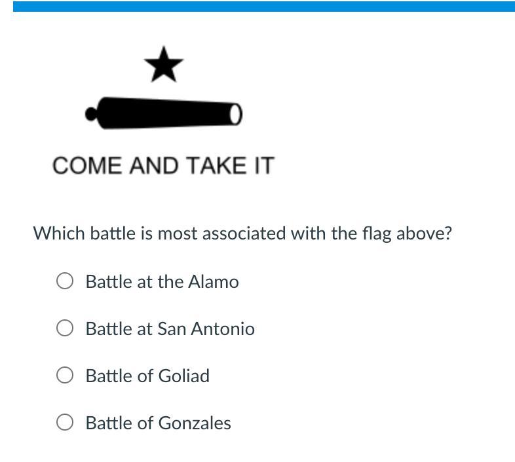Click the 'Battle at San Antonio' answer label

[170, 329]
